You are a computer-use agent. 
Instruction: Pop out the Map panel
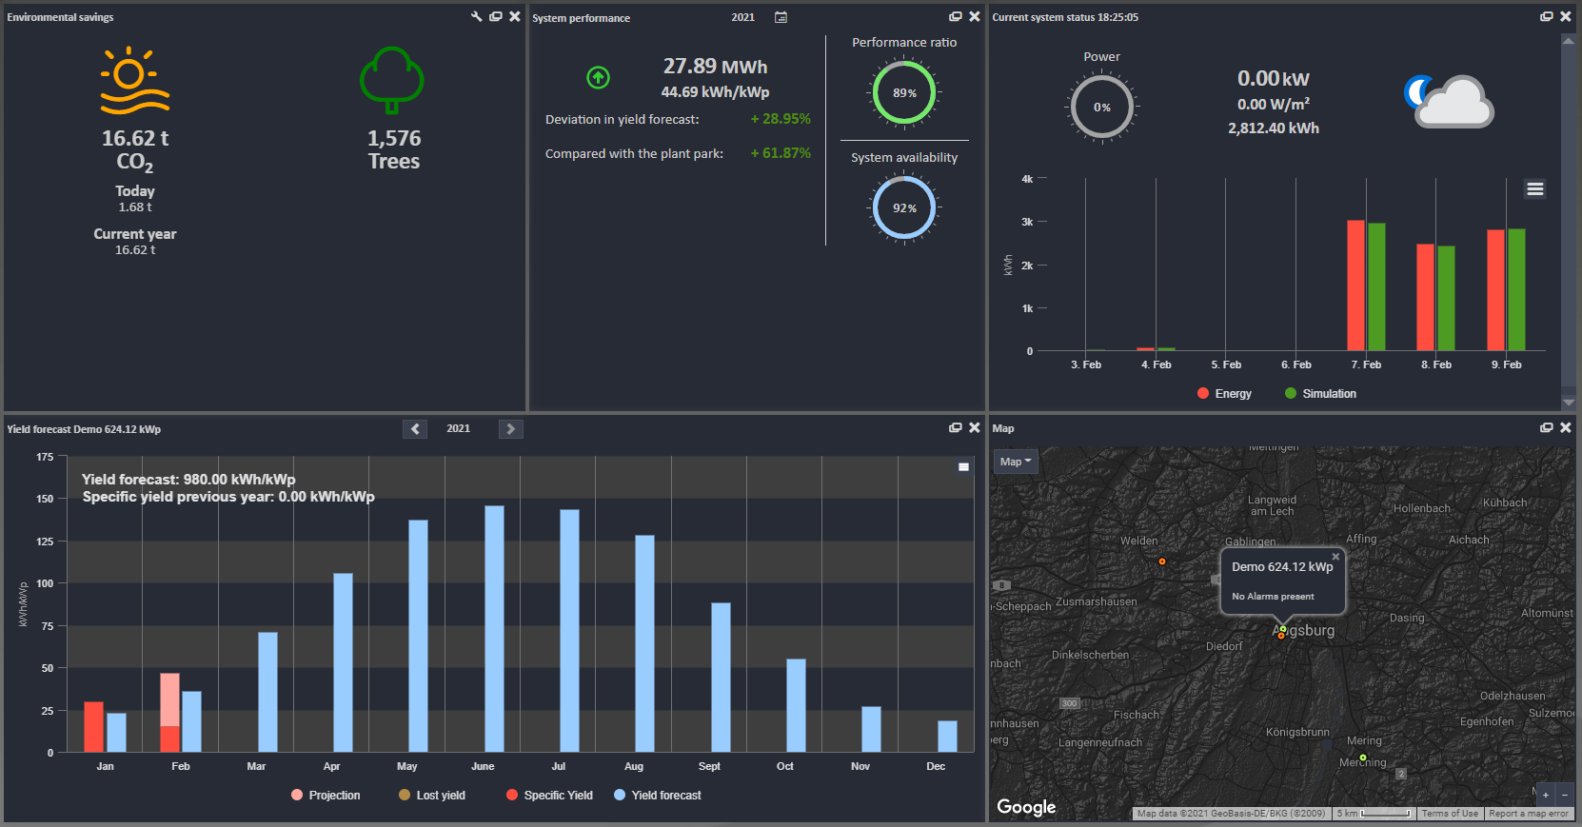coord(1547,427)
